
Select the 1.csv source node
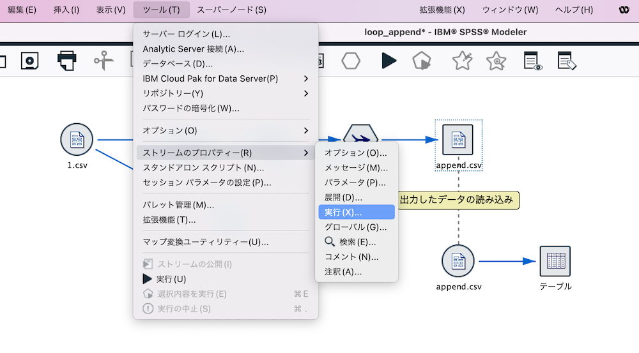(x=77, y=140)
